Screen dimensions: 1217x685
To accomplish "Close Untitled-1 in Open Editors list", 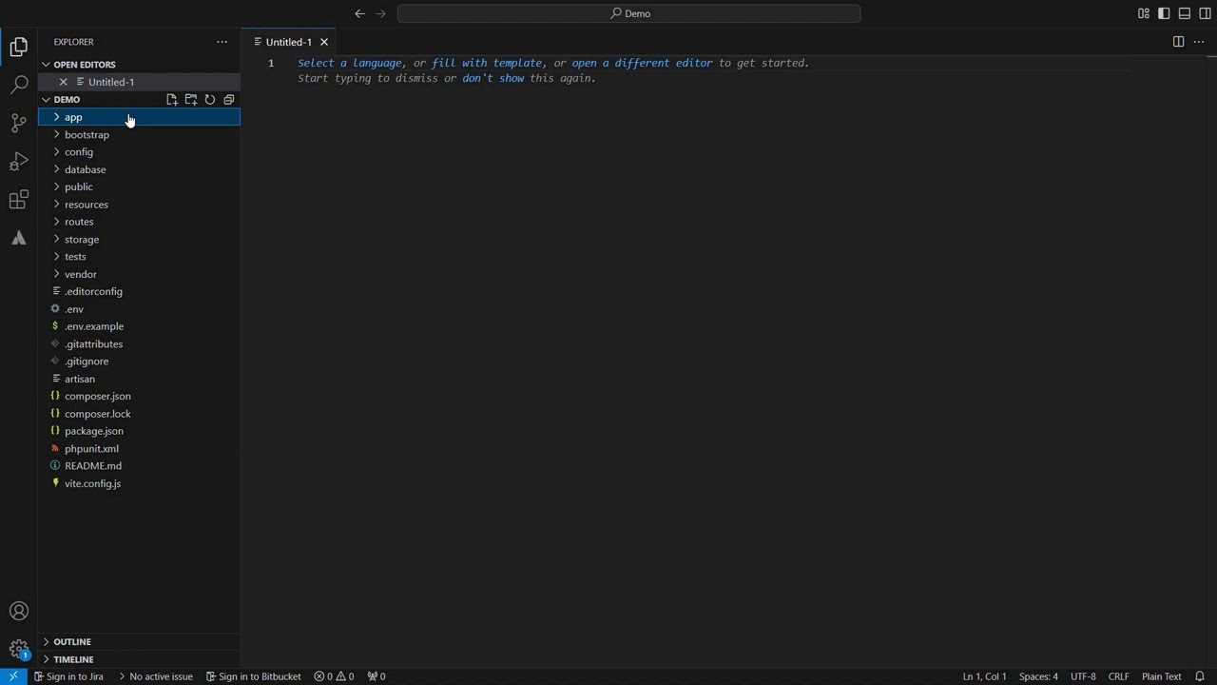I will point(64,82).
